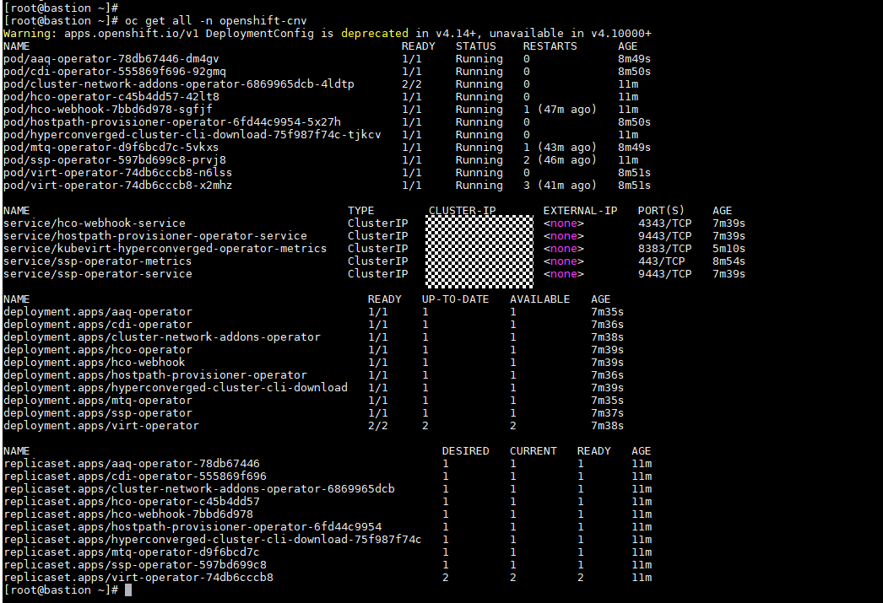Screen dimensions: 883x603
Task: Click port value 4343/TCP
Action: 665,223
